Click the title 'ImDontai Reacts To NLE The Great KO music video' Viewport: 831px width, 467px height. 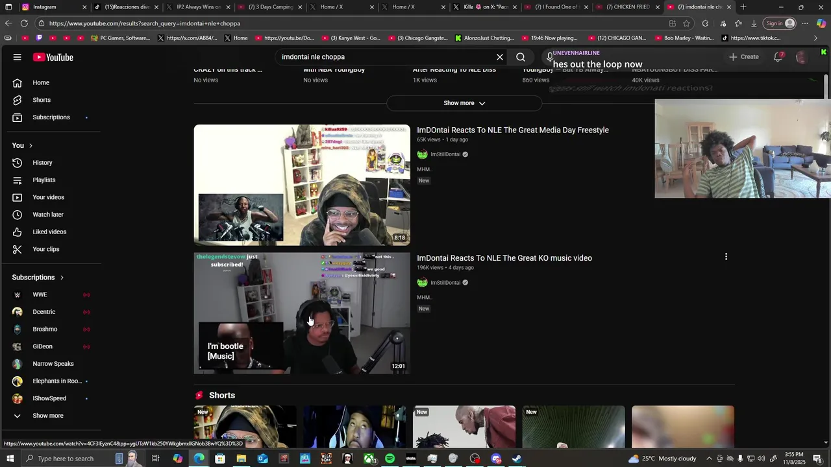coord(504,258)
